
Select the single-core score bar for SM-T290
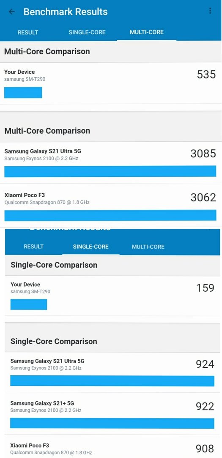[29, 304]
